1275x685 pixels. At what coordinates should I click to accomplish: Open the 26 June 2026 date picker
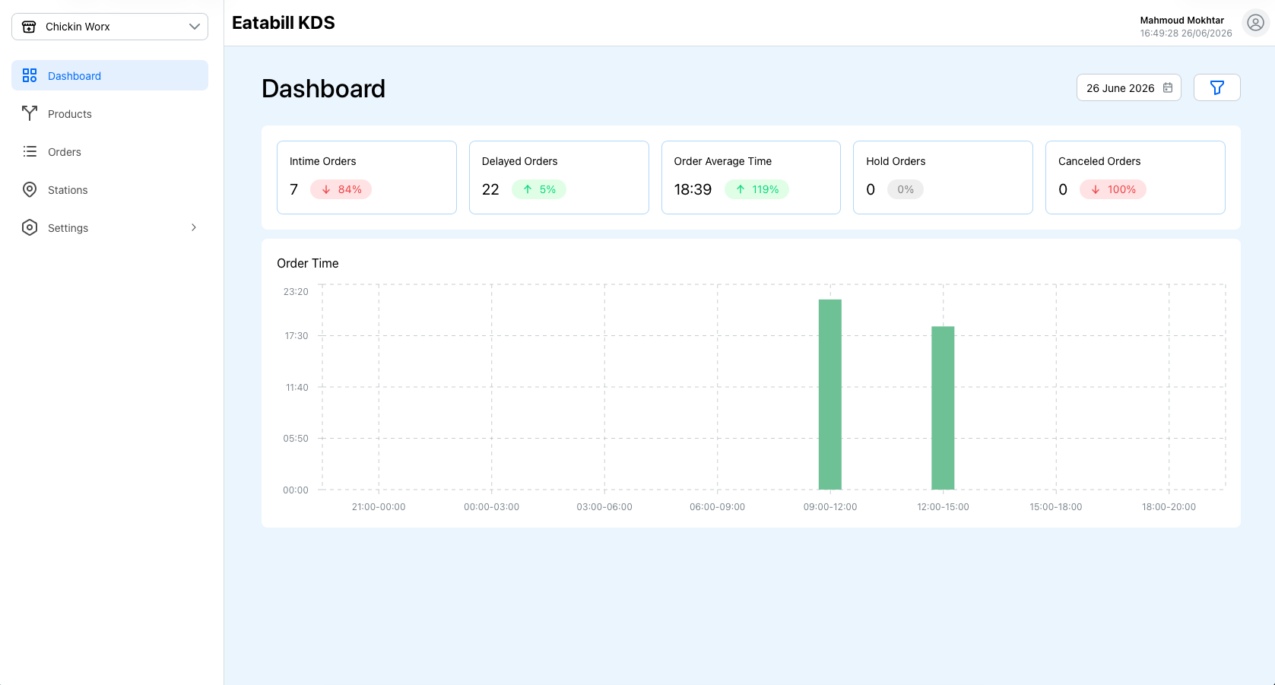pyautogui.click(x=1128, y=87)
